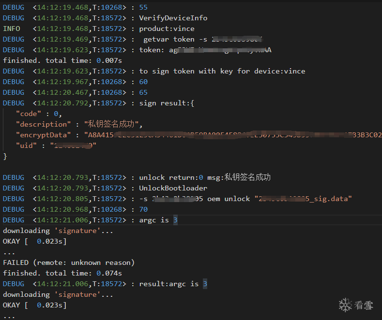The width and height of the screenshot is (382, 320).
Task: Click the VerifyDeviceInfo log entry
Action: (173, 18)
